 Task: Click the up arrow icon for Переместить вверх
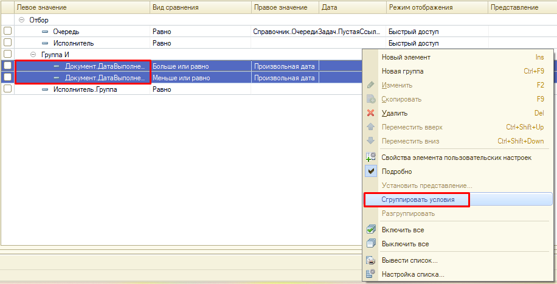tap(370, 127)
